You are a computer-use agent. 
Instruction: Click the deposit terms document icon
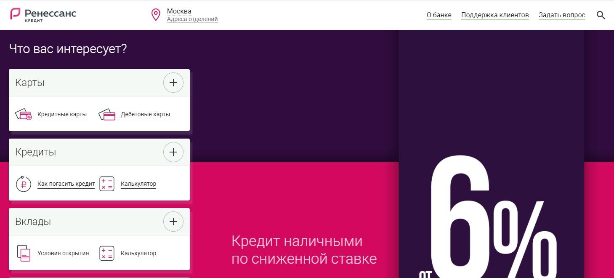[x=24, y=253]
